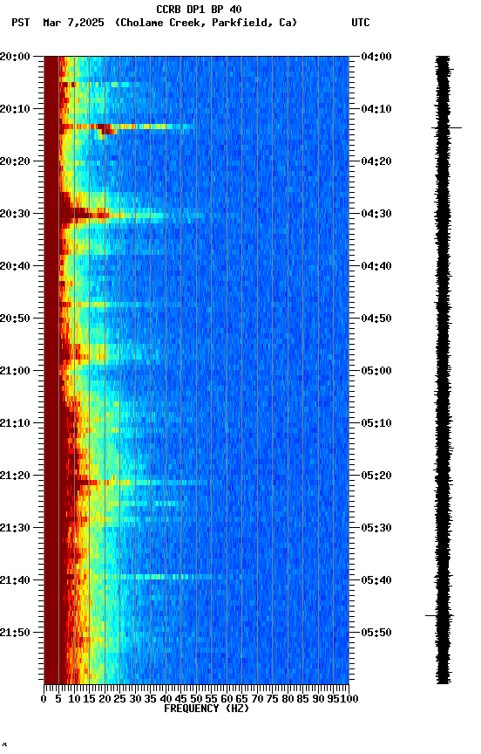This screenshot has height=754, width=481.
Task: Click the 05:40 UTC time label
Action: point(376,581)
